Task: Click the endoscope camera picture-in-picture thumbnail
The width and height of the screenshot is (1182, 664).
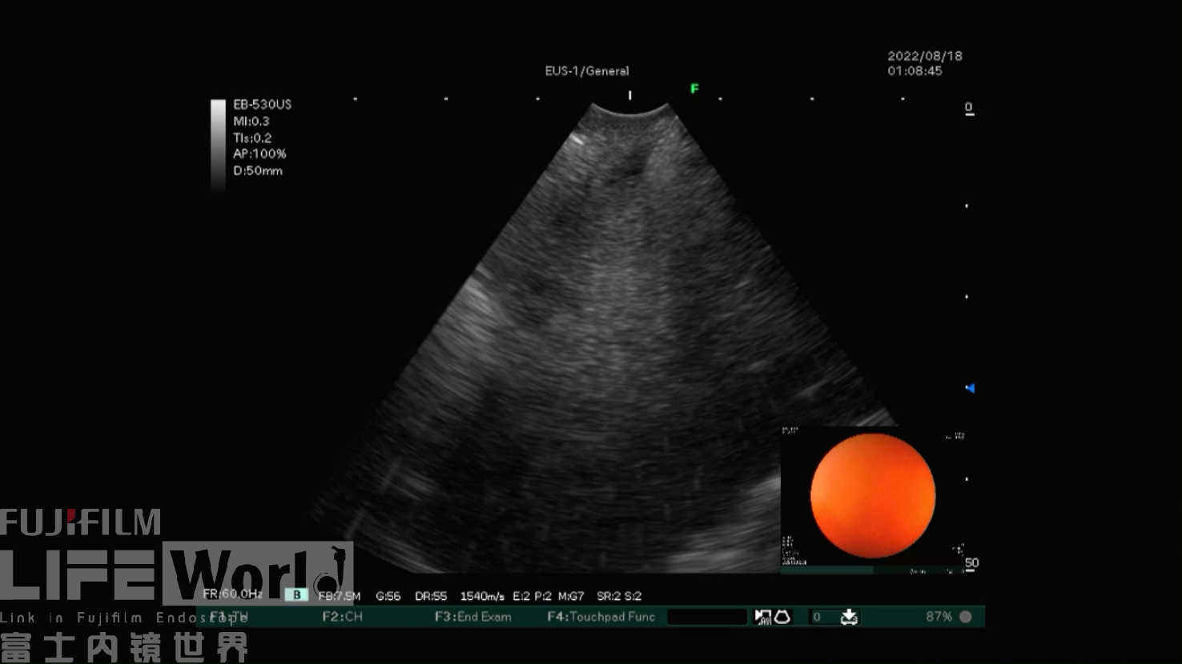Action: click(x=873, y=498)
